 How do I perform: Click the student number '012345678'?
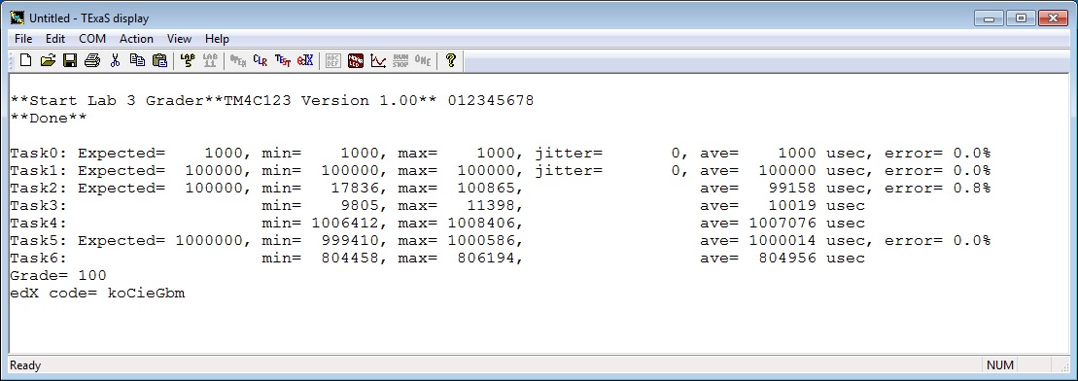pos(491,100)
